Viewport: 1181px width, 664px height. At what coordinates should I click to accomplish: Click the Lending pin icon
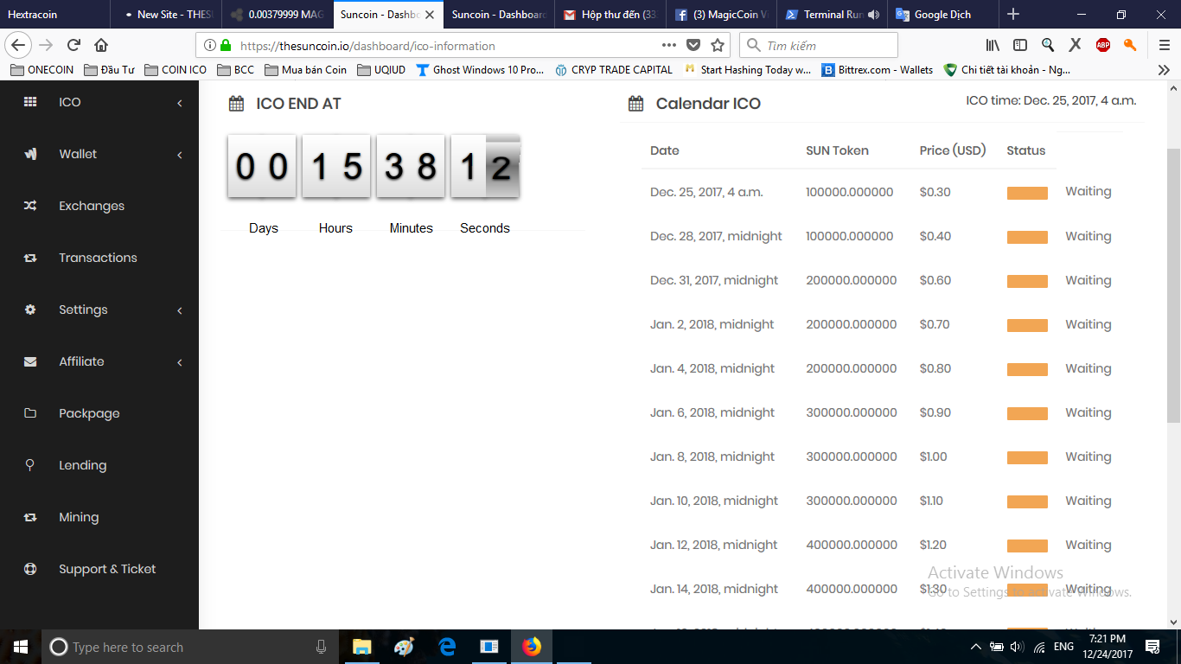(30, 465)
